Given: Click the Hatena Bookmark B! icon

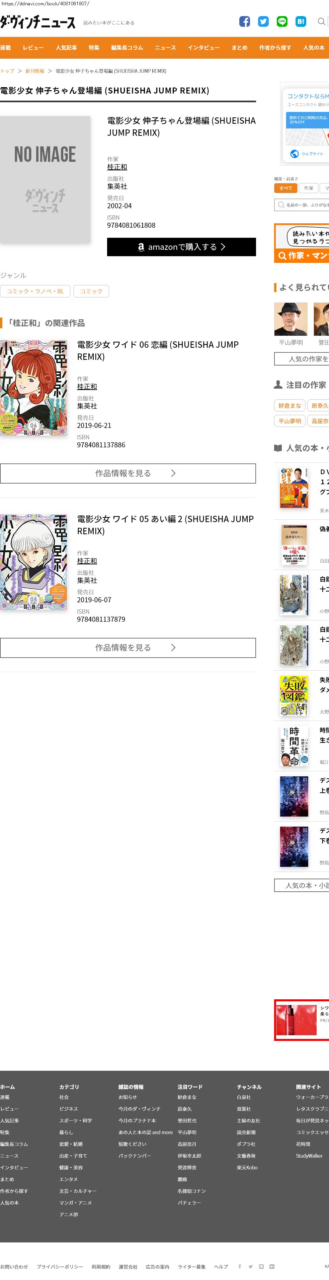Looking at the screenshot, I should pyautogui.click(x=301, y=21).
